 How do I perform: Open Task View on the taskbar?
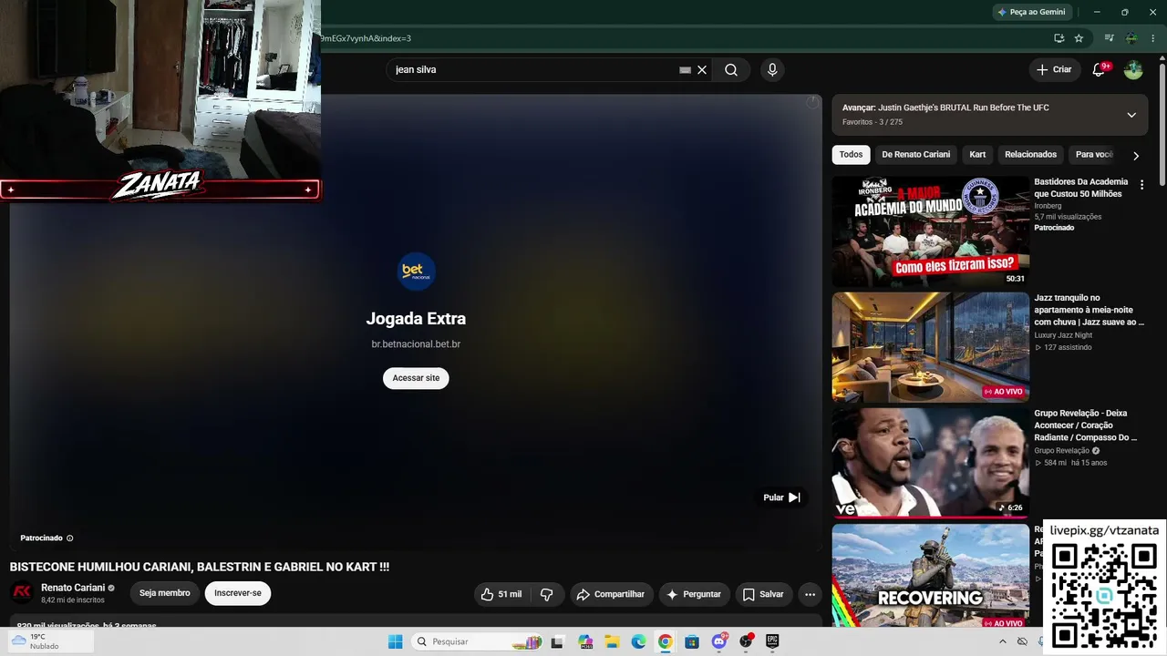coord(557,641)
